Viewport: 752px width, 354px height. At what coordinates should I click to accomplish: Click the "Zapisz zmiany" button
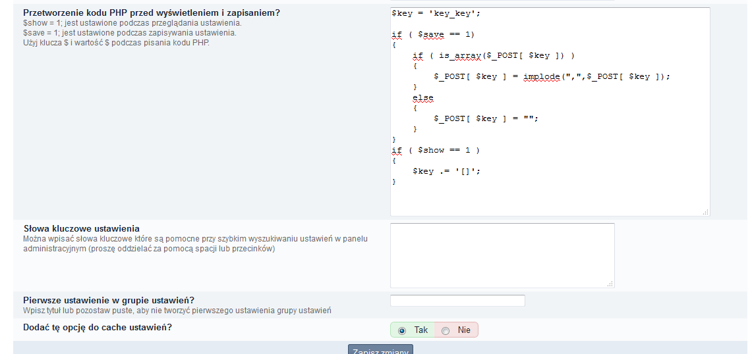click(380, 349)
